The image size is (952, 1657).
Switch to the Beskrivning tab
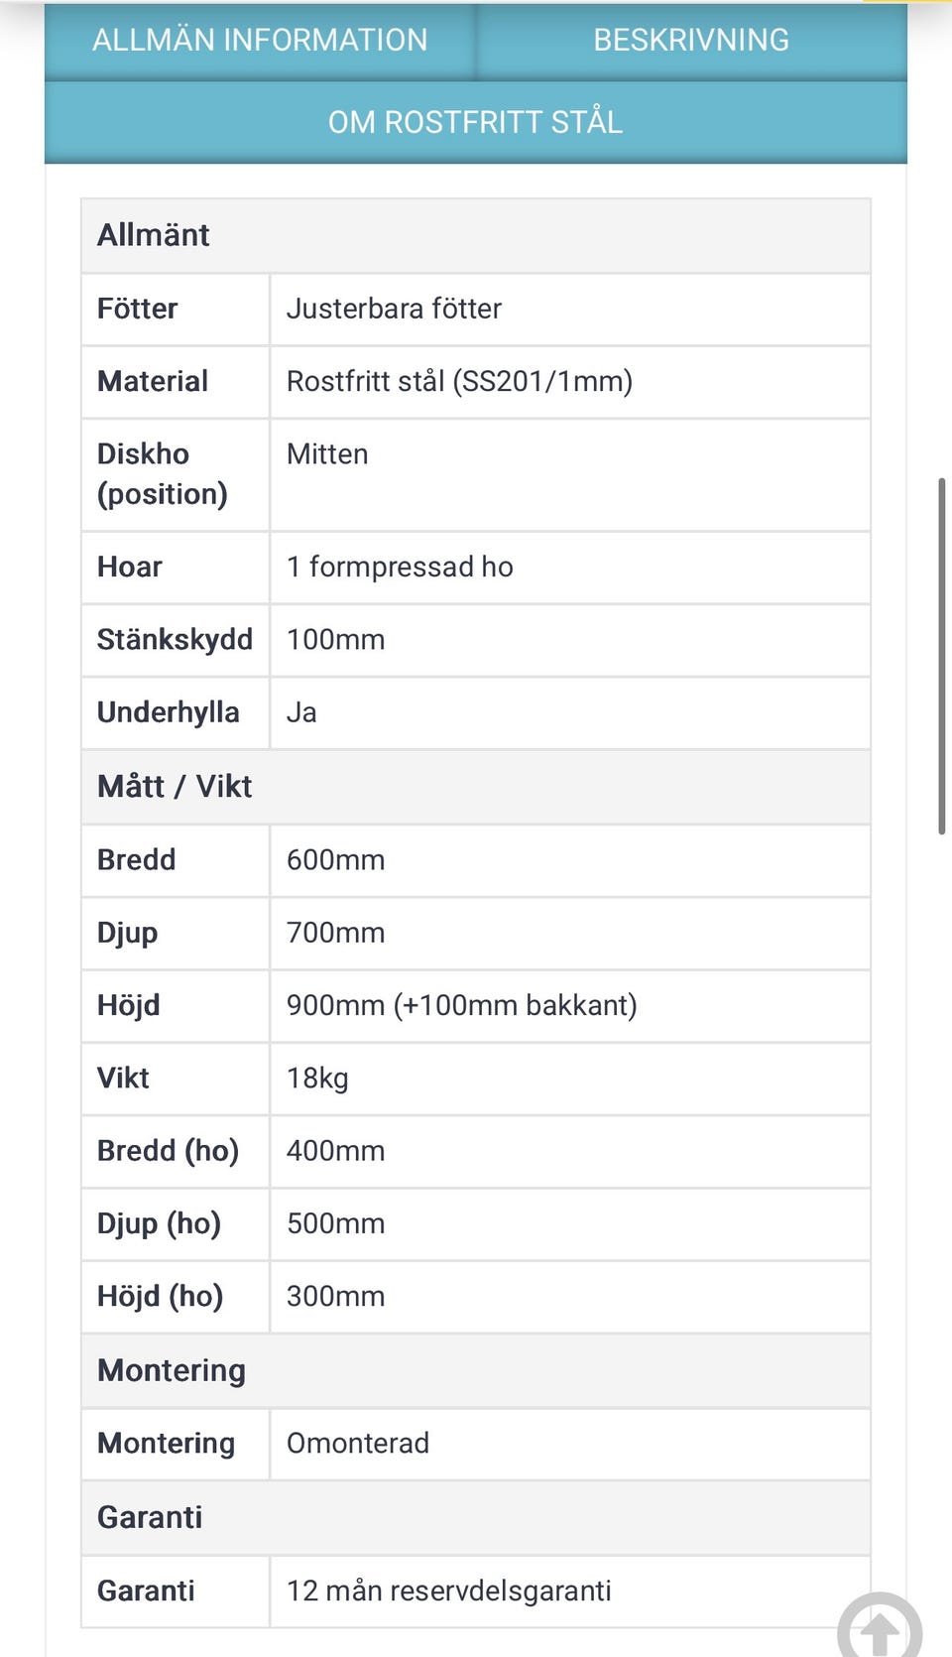(x=691, y=40)
